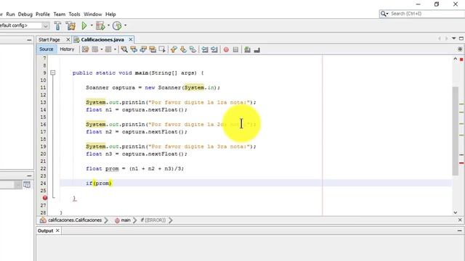The width and height of the screenshot is (465, 261).
Task: Open the Debug Project dropdown arrow
Action: [x=108, y=25]
